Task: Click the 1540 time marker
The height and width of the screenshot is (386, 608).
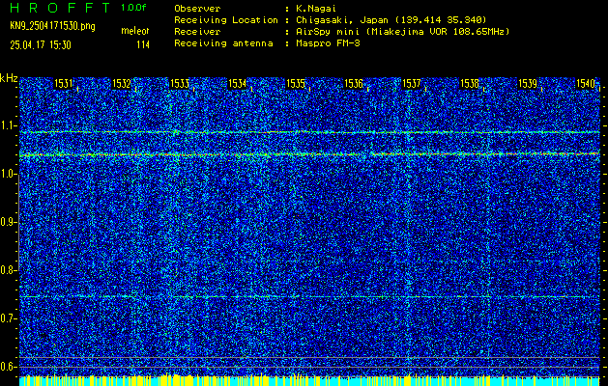Action: click(586, 84)
